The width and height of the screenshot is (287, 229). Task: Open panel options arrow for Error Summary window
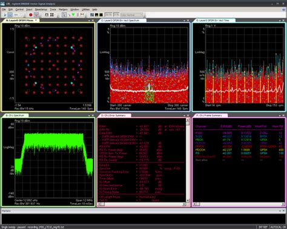(x=184, y=115)
